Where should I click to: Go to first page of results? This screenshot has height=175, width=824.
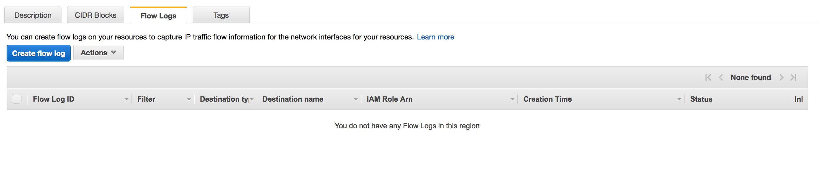point(708,77)
